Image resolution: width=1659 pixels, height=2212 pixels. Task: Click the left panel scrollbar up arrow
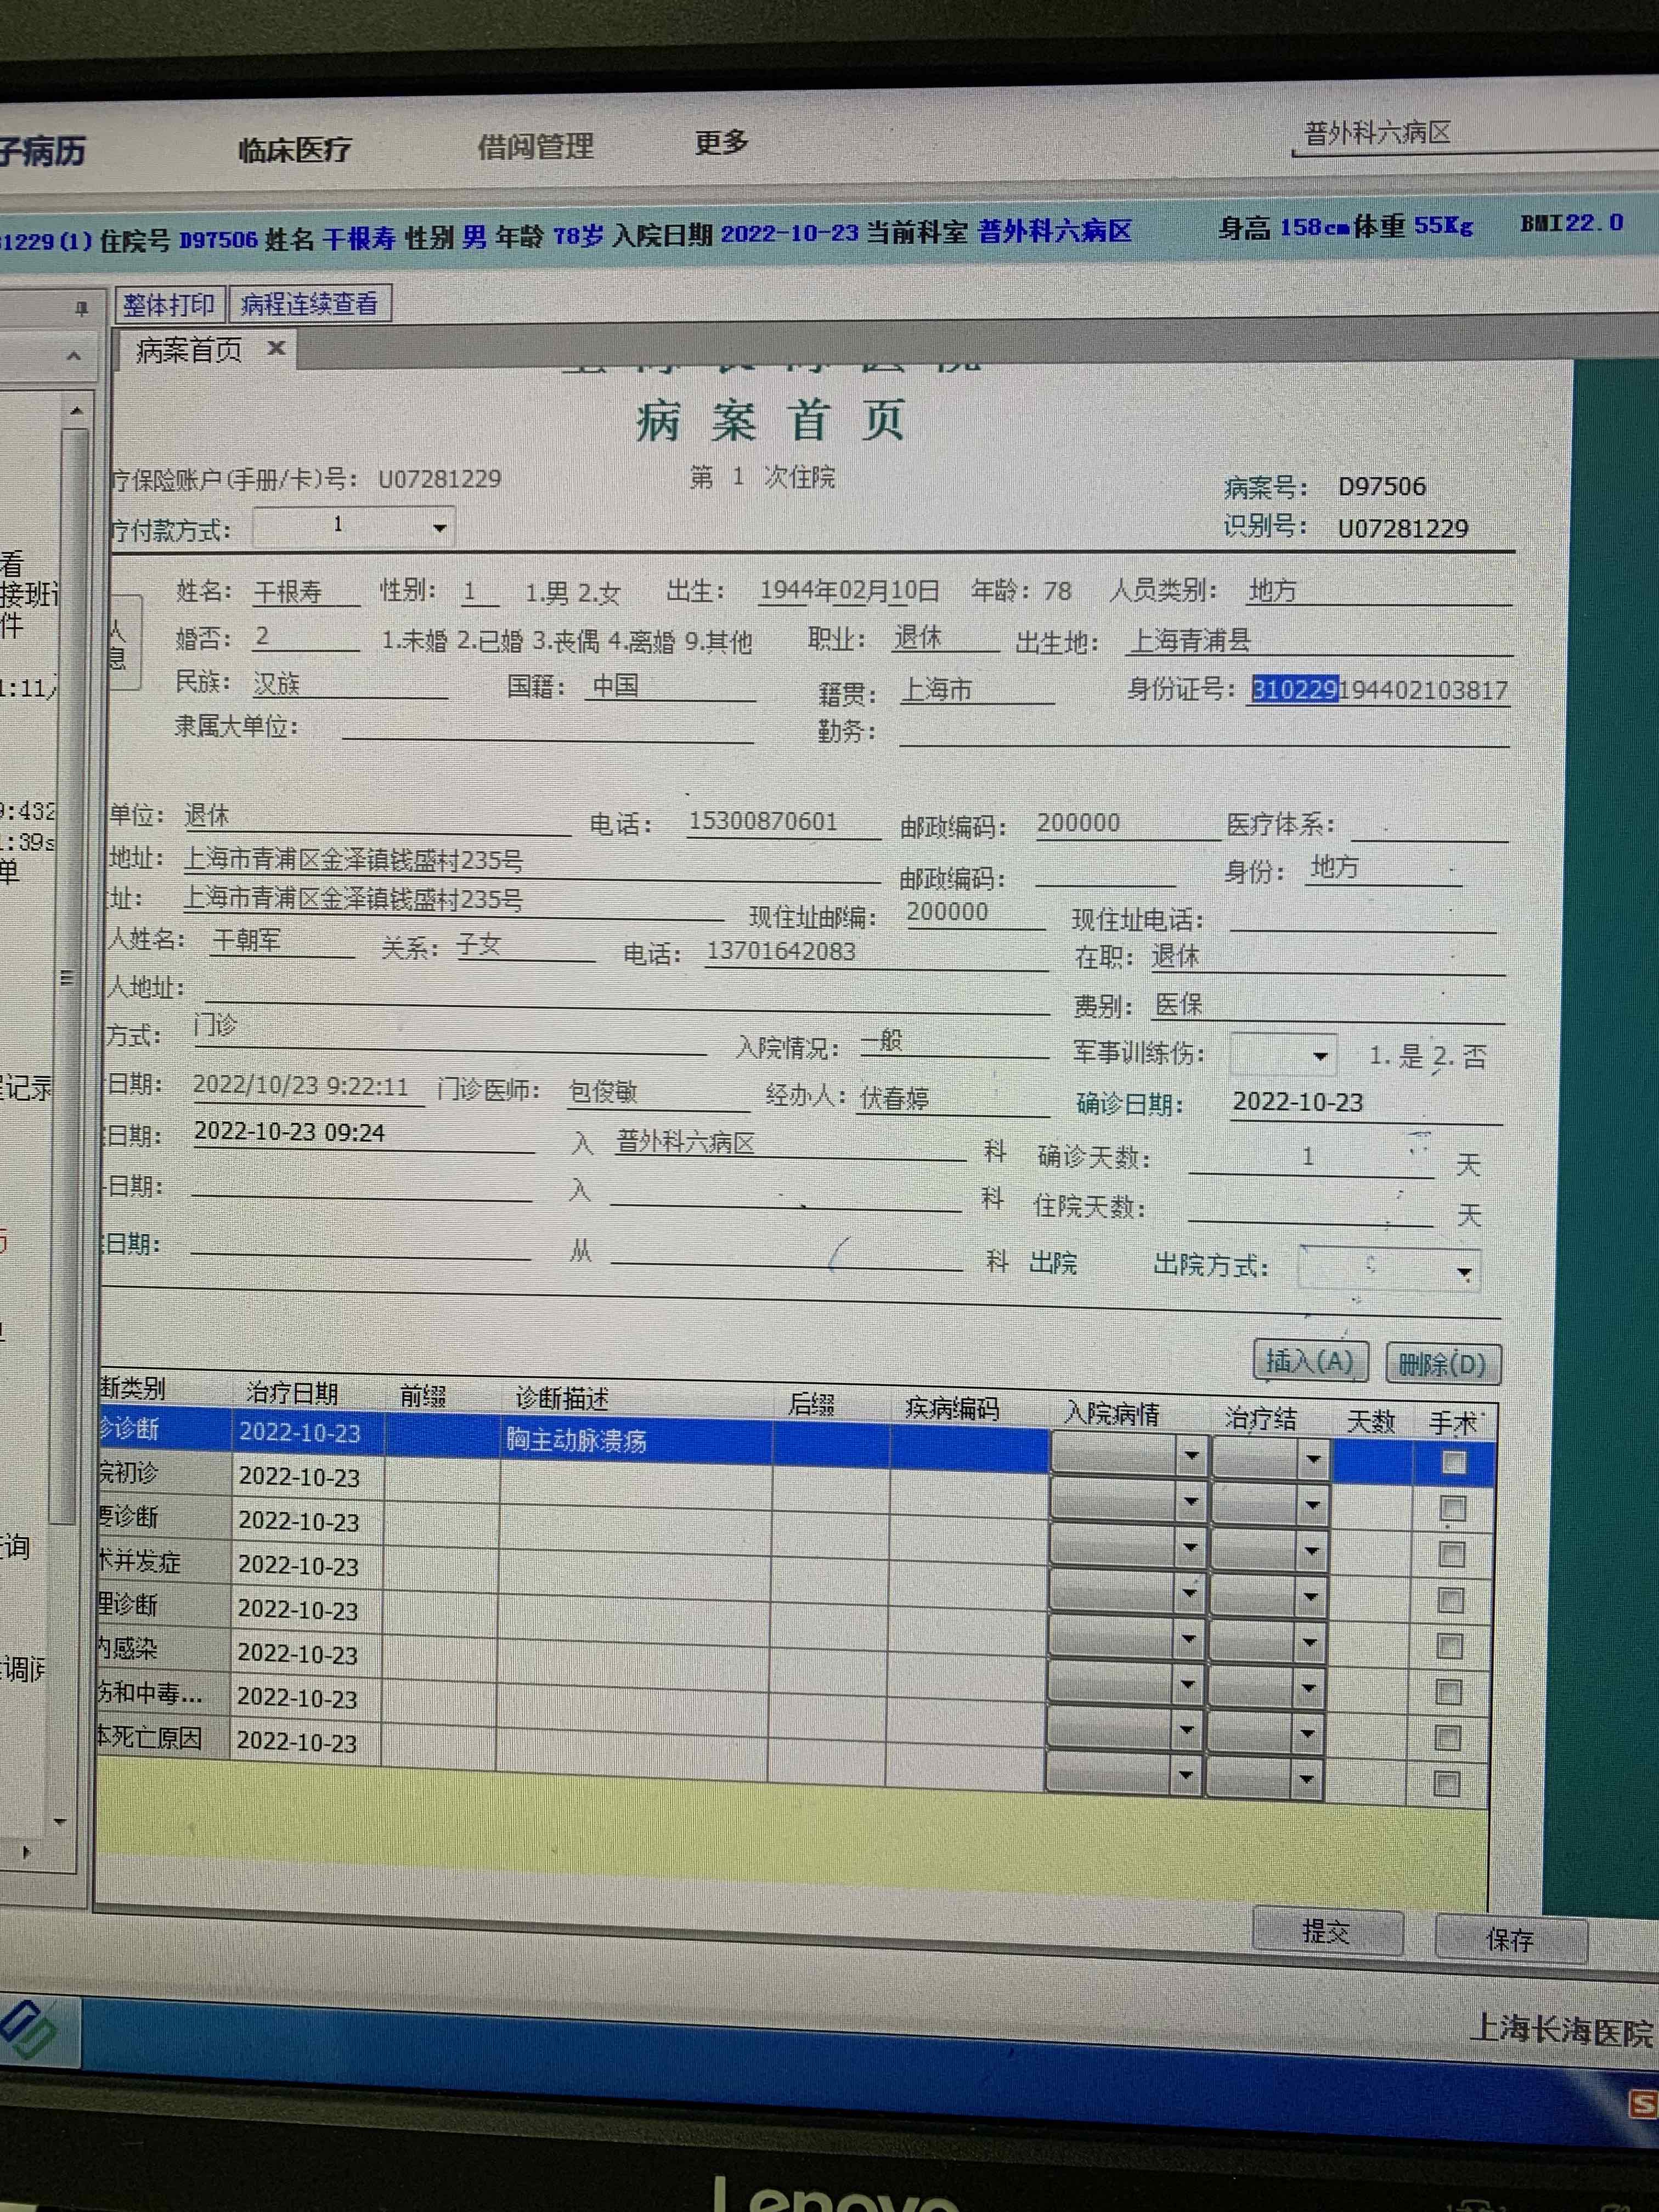[76, 411]
